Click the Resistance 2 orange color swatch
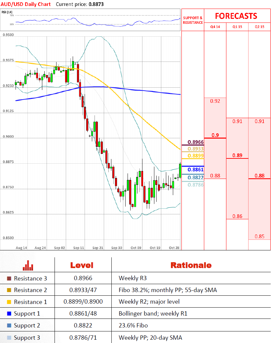This screenshot has height=343, width=271. point(9,290)
